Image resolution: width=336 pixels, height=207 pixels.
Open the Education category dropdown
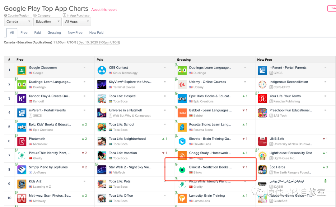coord(47,21)
